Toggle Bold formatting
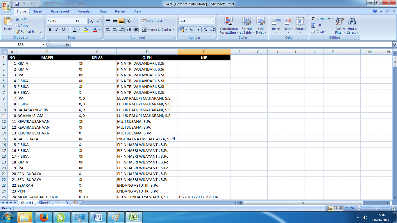 [50, 30]
